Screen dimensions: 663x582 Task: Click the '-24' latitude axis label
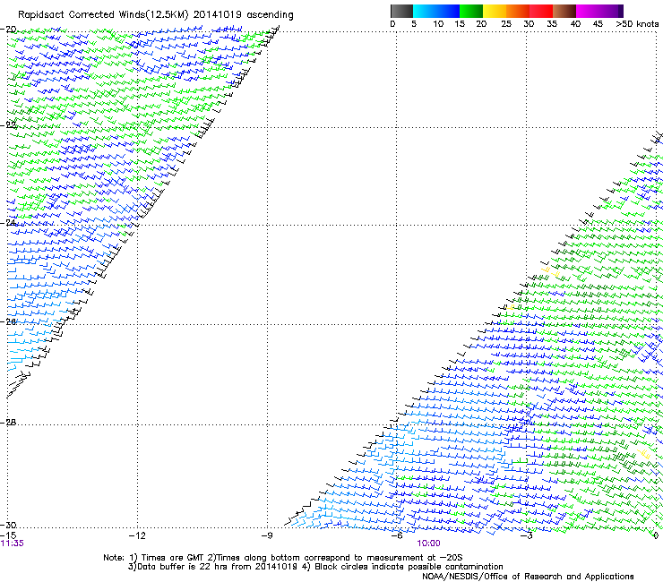8,223
